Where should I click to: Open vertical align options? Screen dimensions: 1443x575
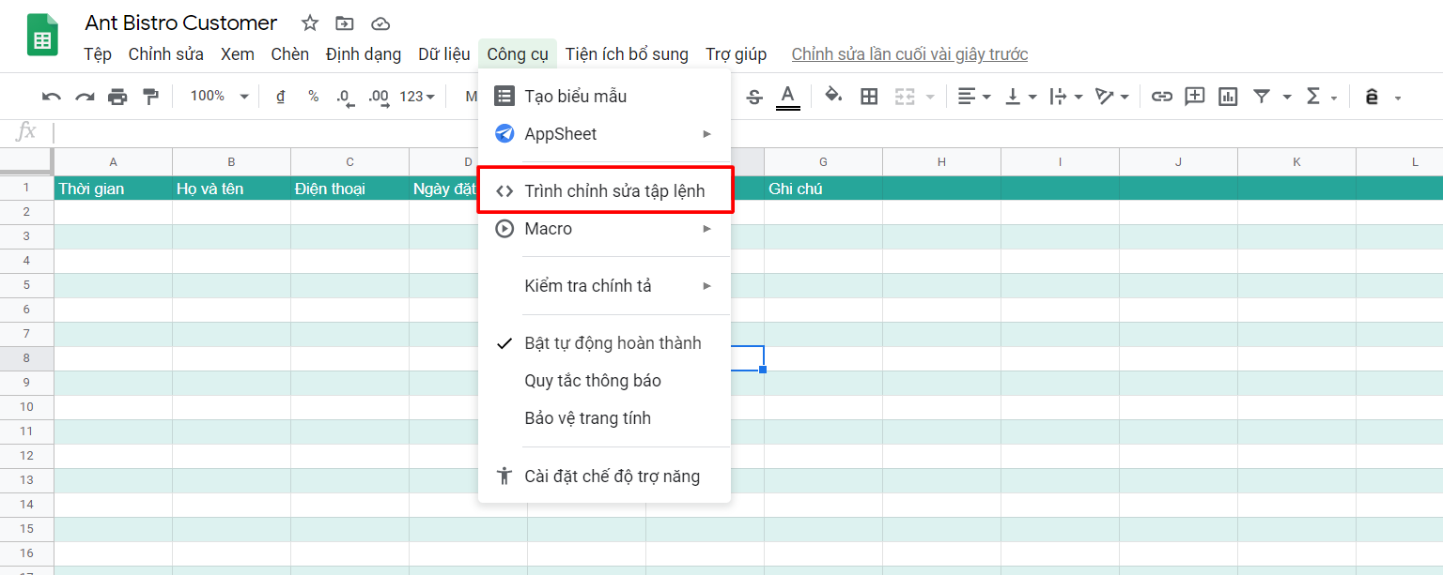point(1020,96)
